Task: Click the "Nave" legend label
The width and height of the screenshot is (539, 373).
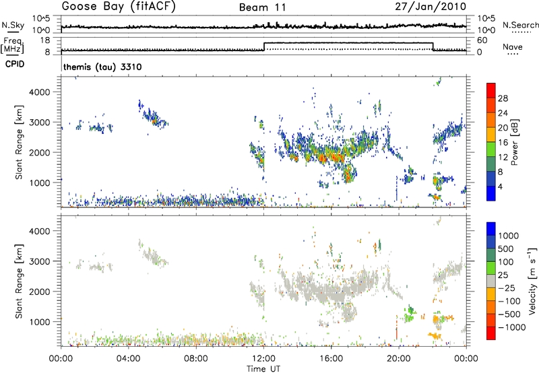Action: click(x=513, y=46)
